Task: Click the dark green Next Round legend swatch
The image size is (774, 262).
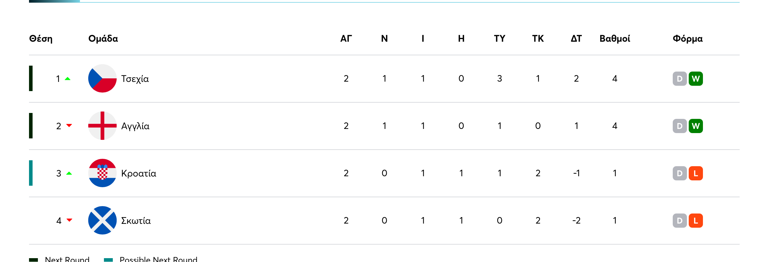Action: [x=33, y=259]
